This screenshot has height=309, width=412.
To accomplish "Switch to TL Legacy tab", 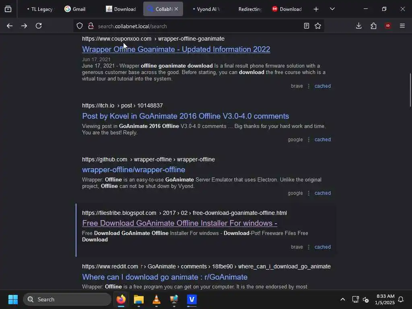I will (40, 9).
